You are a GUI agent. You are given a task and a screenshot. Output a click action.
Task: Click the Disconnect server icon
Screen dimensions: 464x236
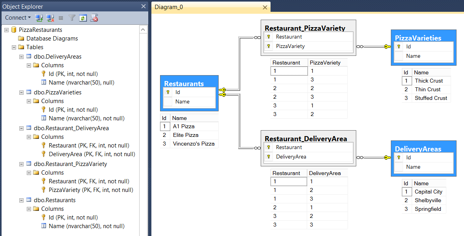[50, 18]
